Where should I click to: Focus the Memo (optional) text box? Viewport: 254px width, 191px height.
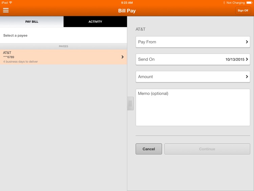(193, 107)
